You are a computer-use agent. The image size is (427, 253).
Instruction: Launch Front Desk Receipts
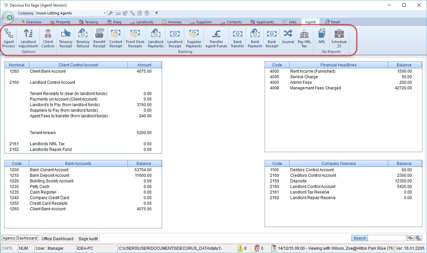(x=135, y=38)
